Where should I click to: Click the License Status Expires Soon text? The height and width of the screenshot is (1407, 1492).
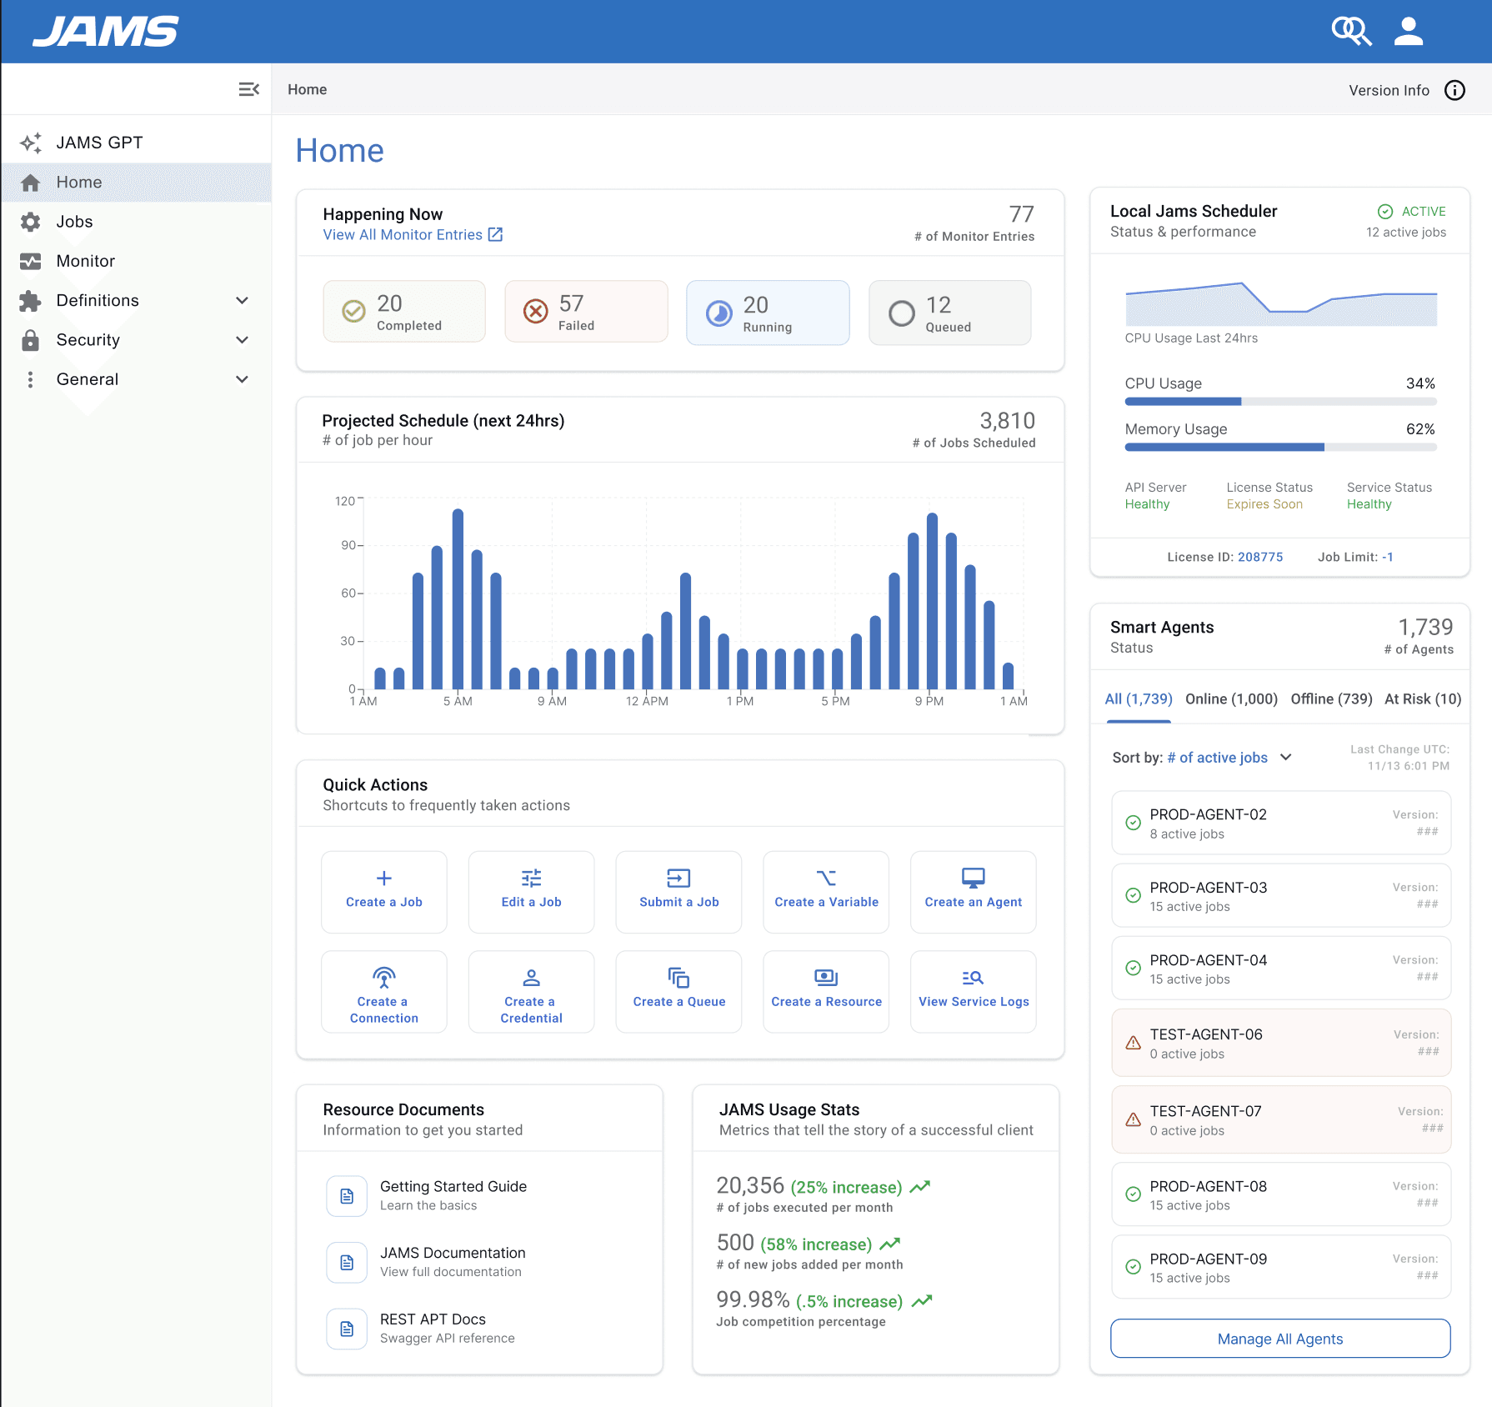1264,504
